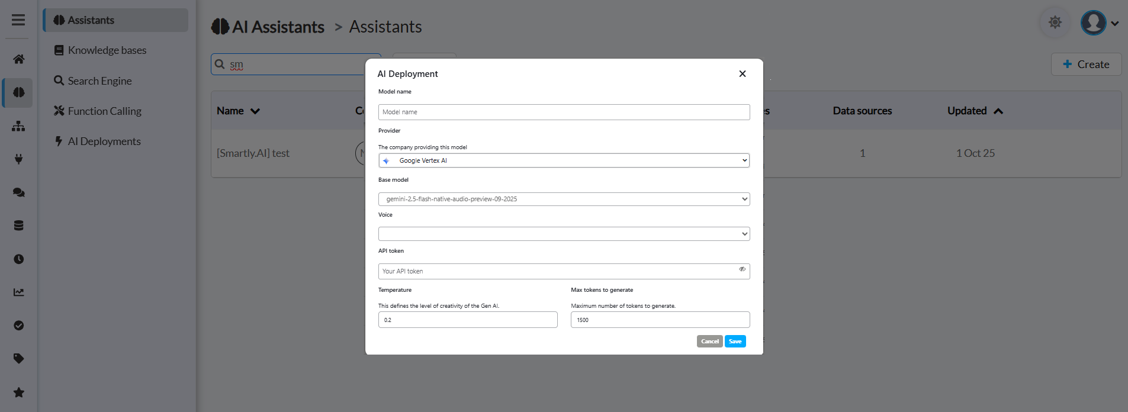Open the hamburger menu icon
The width and height of the screenshot is (1128, 412).
coord(18,20)
